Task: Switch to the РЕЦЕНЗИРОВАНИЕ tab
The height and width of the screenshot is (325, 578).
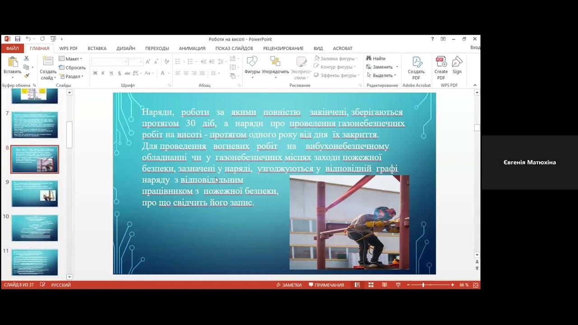Action: pos(283,48)
